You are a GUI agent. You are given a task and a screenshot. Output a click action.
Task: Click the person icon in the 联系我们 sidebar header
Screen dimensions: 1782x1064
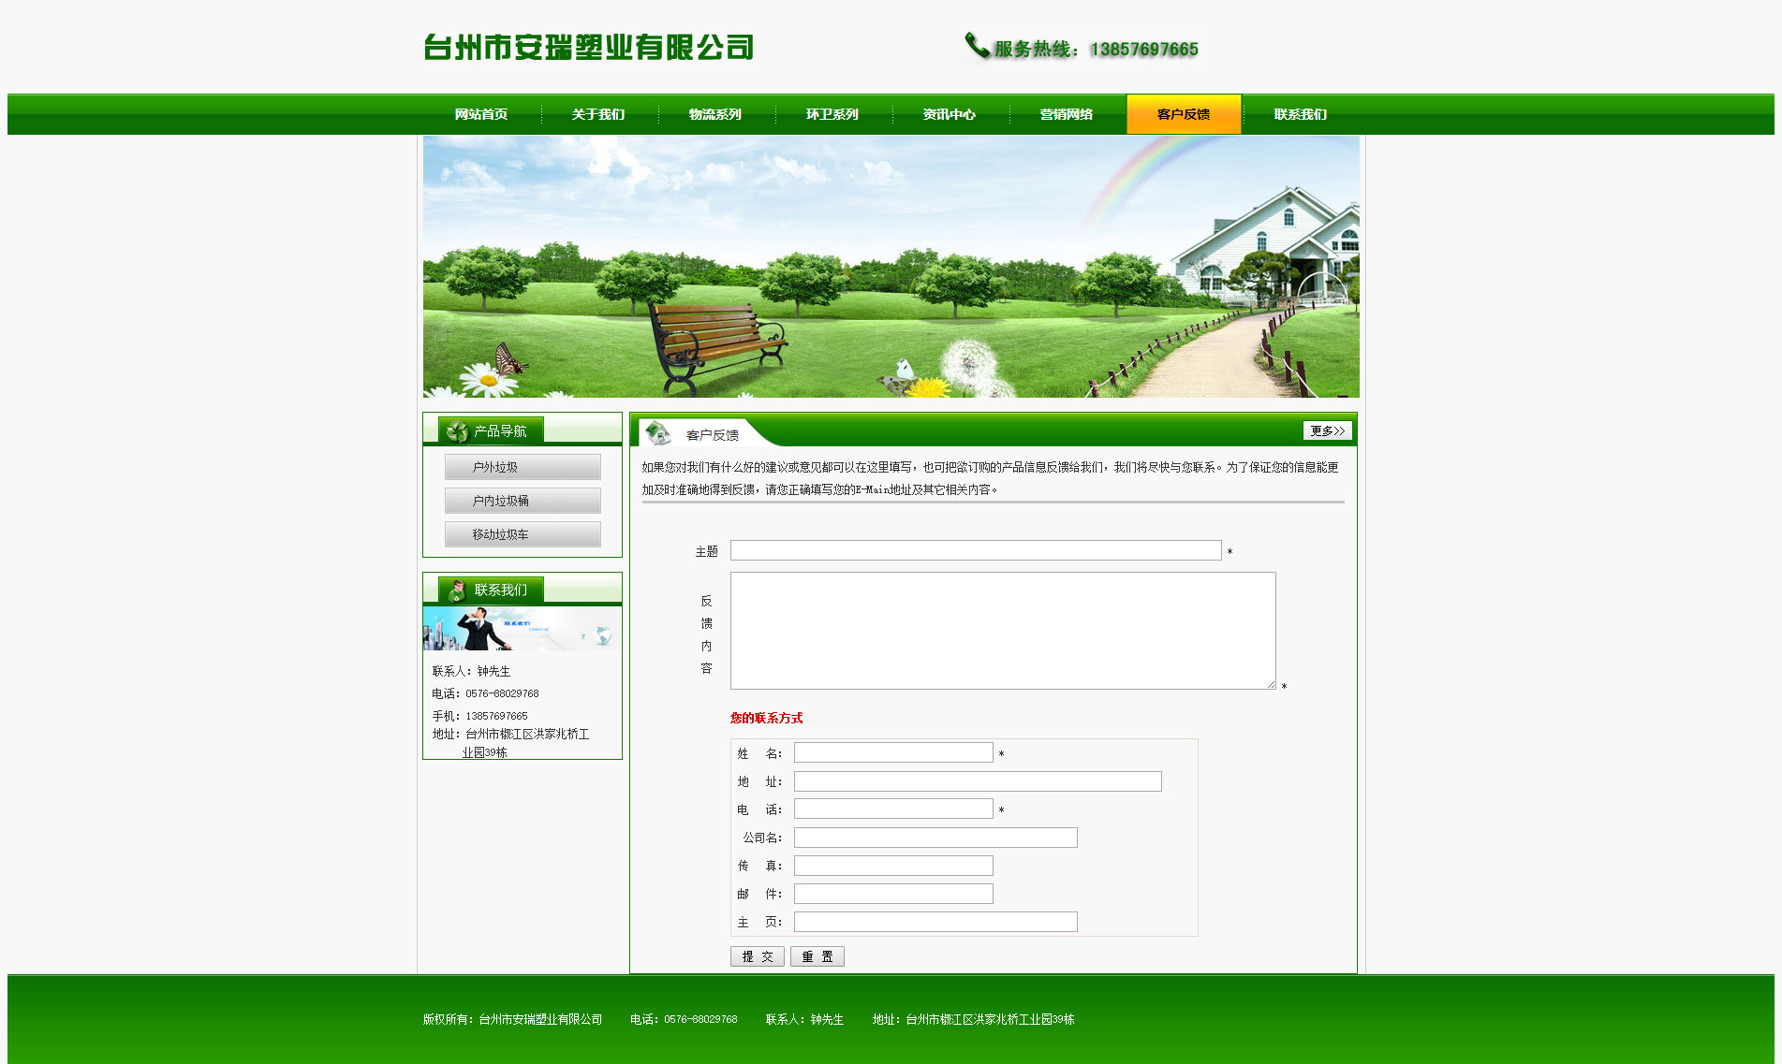click(457, 590)
